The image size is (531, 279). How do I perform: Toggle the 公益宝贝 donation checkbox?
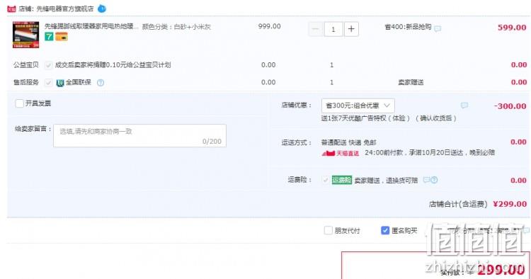point(48,65)
